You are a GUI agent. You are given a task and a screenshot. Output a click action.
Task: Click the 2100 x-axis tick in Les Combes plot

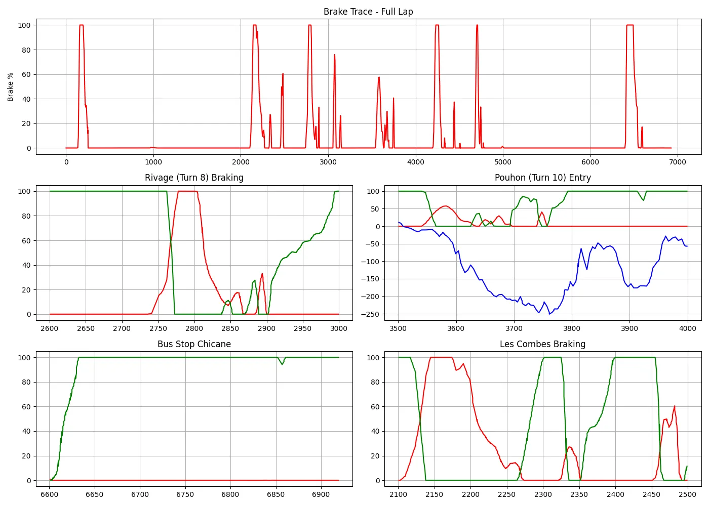[398, 494]
